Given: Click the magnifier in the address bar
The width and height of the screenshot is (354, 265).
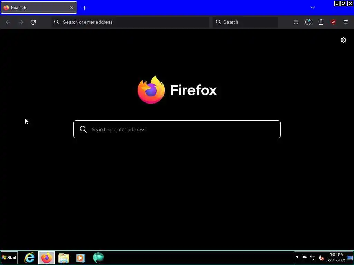Looking at the screenshot, I should point(57,22).
